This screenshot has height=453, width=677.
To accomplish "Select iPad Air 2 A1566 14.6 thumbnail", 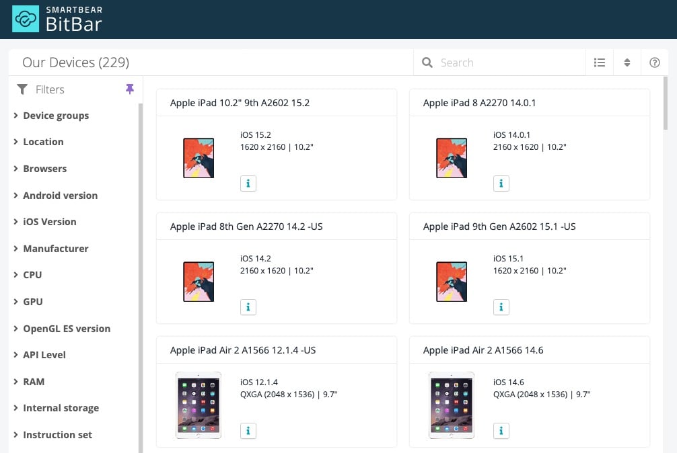I will click(452, 405).
